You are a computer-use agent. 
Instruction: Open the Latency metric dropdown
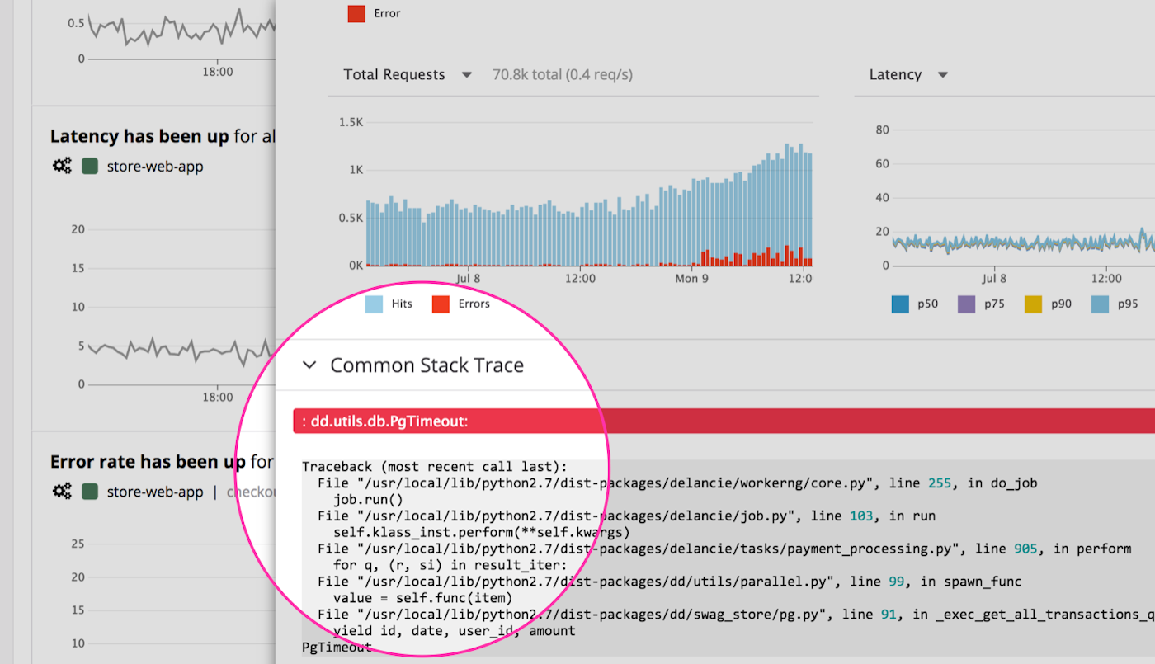click(941, 74)
